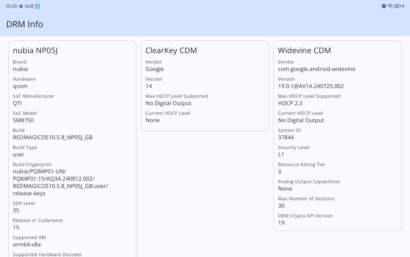410x257 pixels.
Task: Click the Supported Hardware Decoder label
Action: tap(47, 254)
